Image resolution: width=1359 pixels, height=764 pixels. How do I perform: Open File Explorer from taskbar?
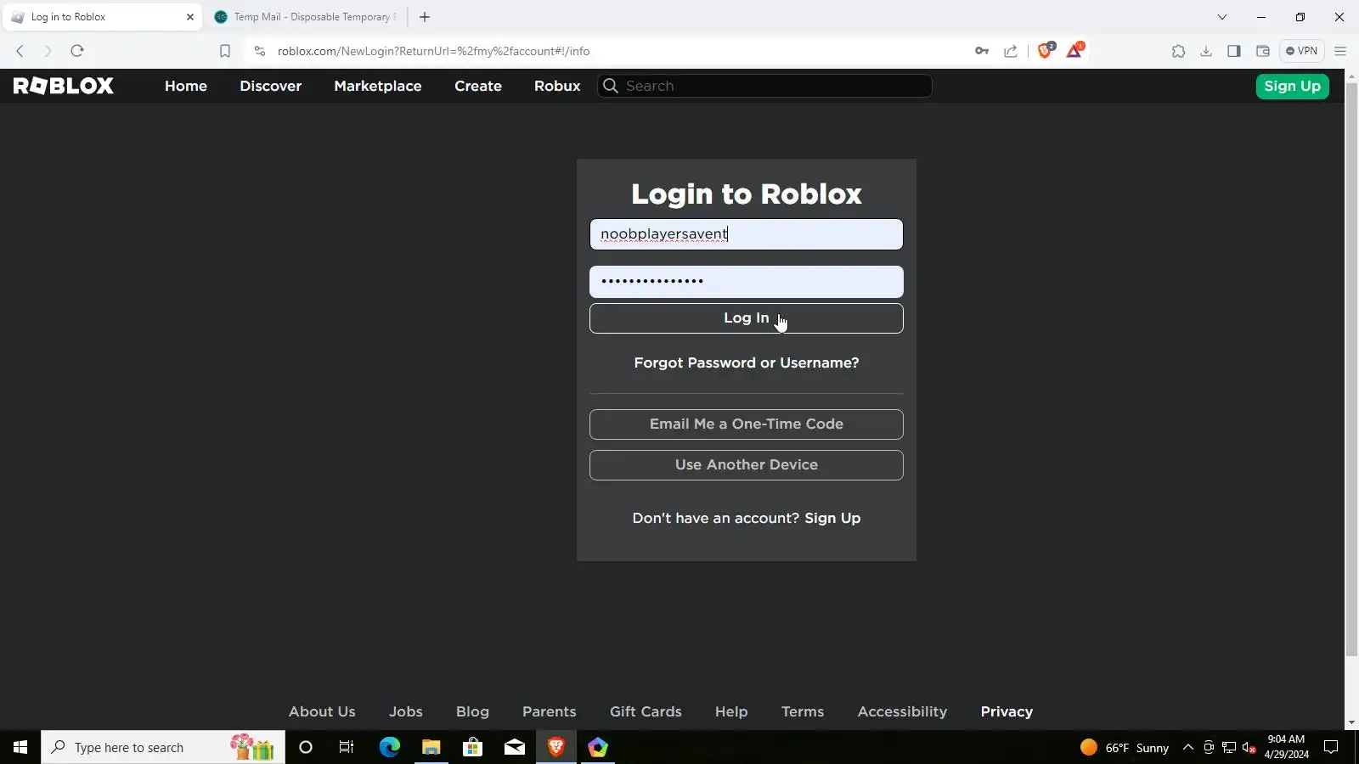click(x=431, y=747)
